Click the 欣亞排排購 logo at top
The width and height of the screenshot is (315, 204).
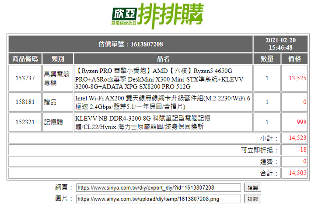[157, 16]
